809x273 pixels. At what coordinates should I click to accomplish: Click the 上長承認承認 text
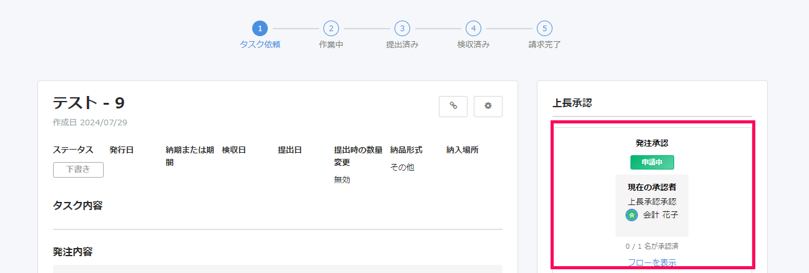point(652,201)
